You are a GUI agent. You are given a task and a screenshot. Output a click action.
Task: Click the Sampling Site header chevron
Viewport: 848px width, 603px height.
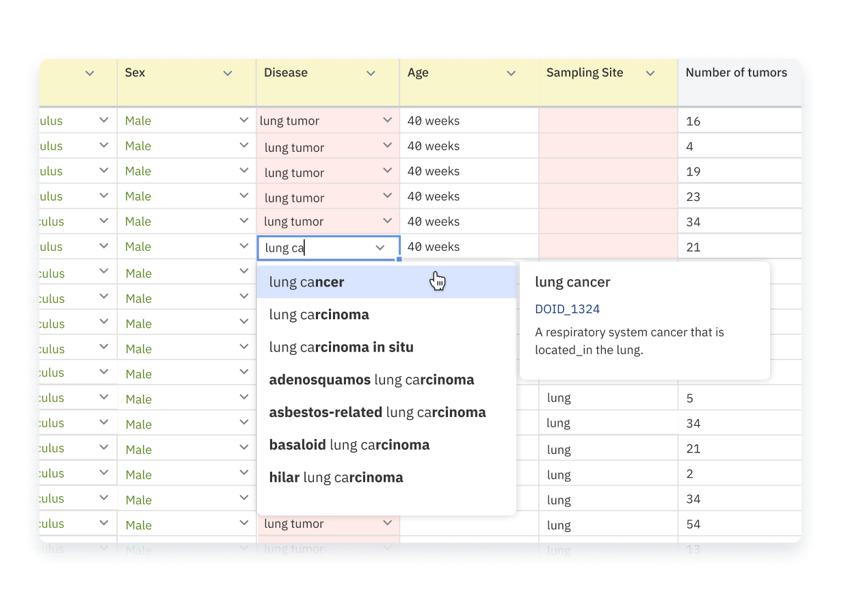[650, 73]
